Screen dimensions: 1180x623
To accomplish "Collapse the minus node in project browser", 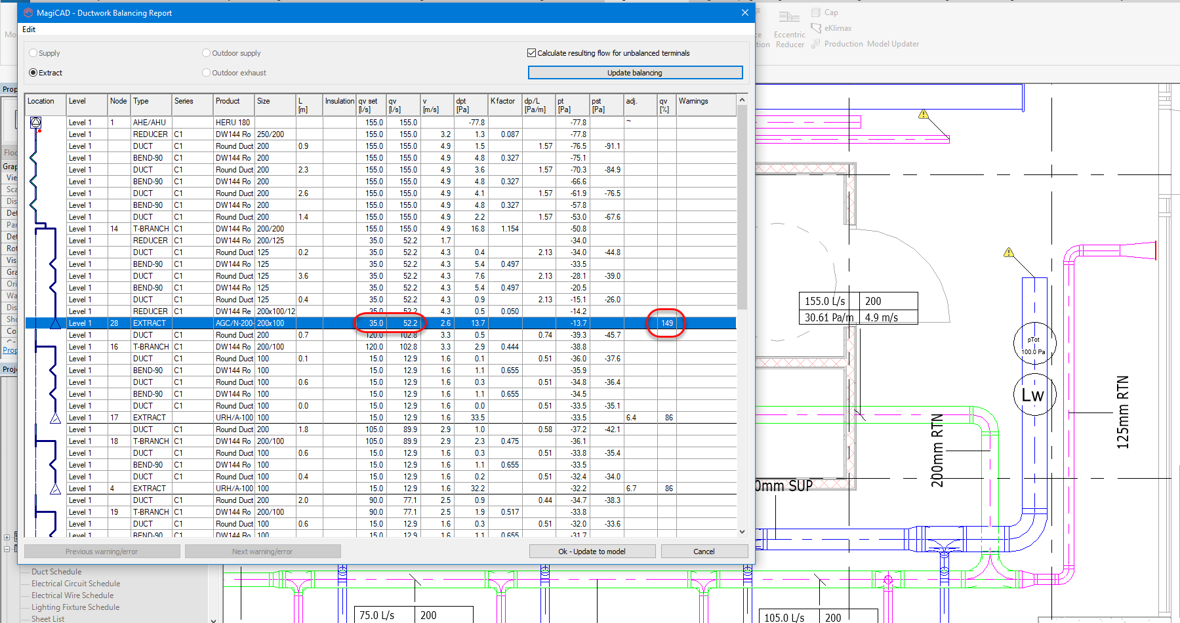I will coord(7,549).
